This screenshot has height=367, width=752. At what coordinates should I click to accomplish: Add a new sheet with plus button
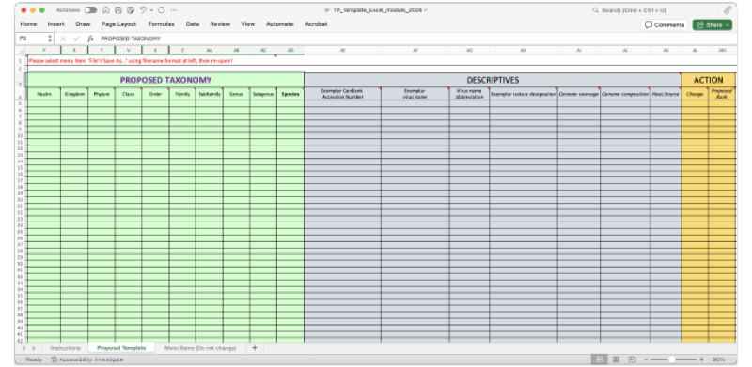pos(255,348)
